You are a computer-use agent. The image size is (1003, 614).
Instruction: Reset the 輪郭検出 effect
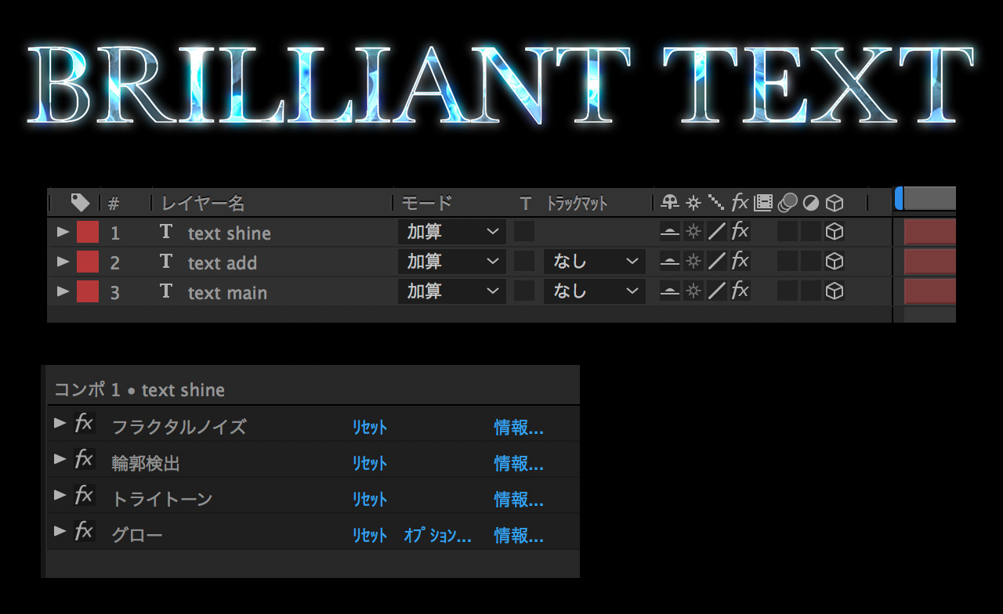(369, 464)
